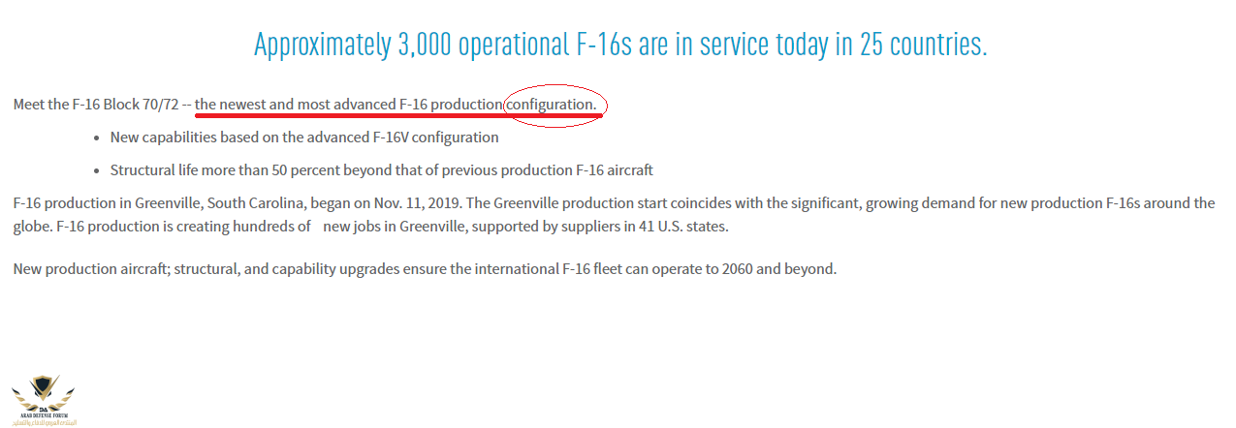
Task: Click the second bullet about structural life
Action: 382,170
